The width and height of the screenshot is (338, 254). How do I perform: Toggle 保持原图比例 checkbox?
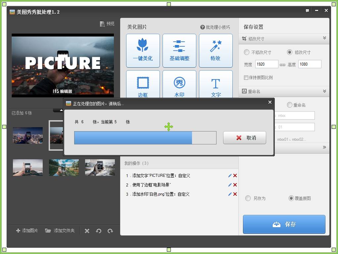coord(246,77)
